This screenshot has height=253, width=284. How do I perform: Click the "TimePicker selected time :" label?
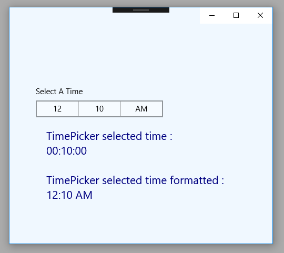point(109,136)
